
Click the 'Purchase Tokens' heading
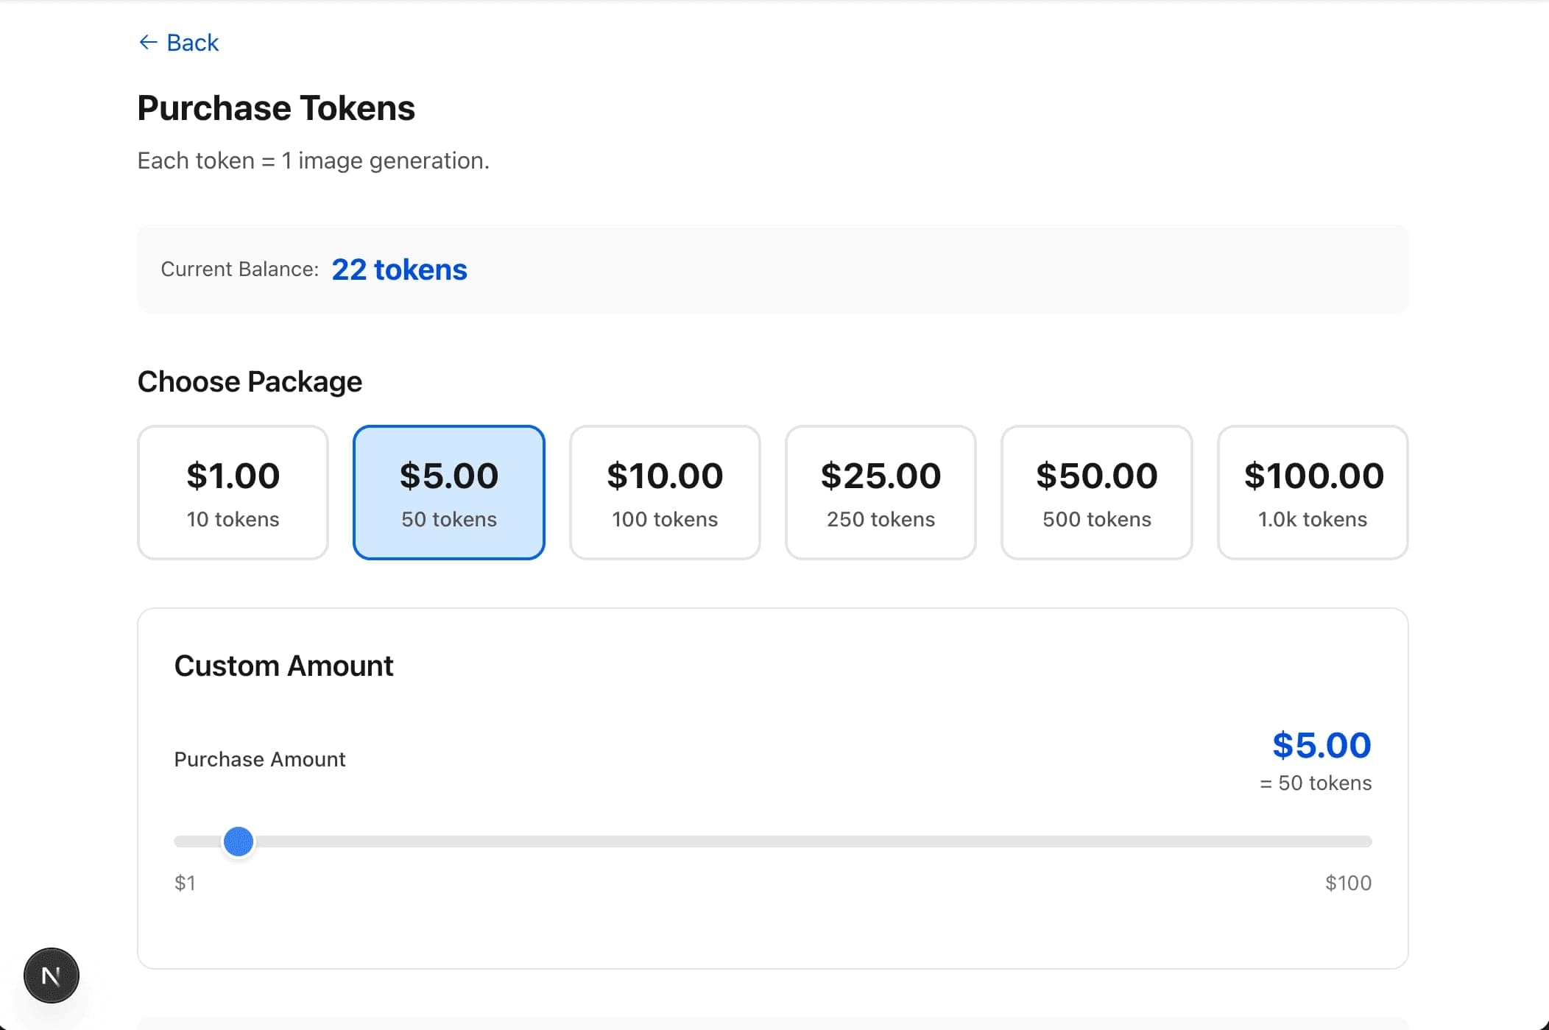click(x=276, y=108)
